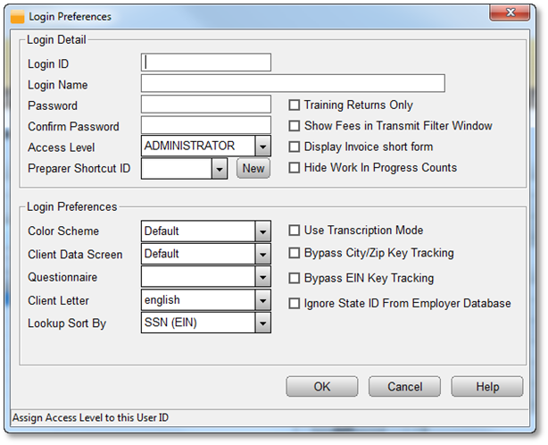Toggle Display Invoice short form option
Screen dimensions: 548x445
pyautogui.click(x=295, y=147)
